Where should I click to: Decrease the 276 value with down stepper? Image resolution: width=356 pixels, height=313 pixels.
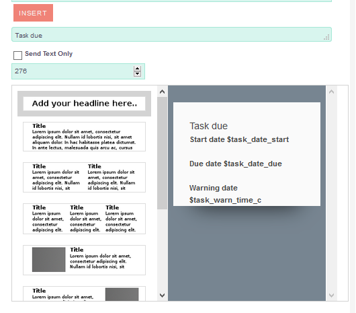(137, 74)
